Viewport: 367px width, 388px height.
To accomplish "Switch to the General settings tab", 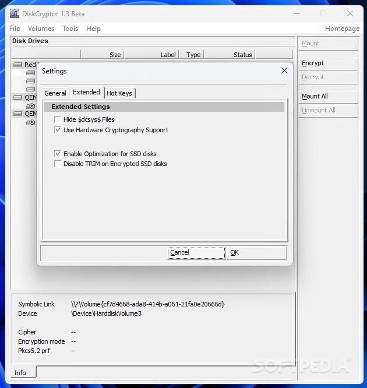I will (x=55, y=93).
